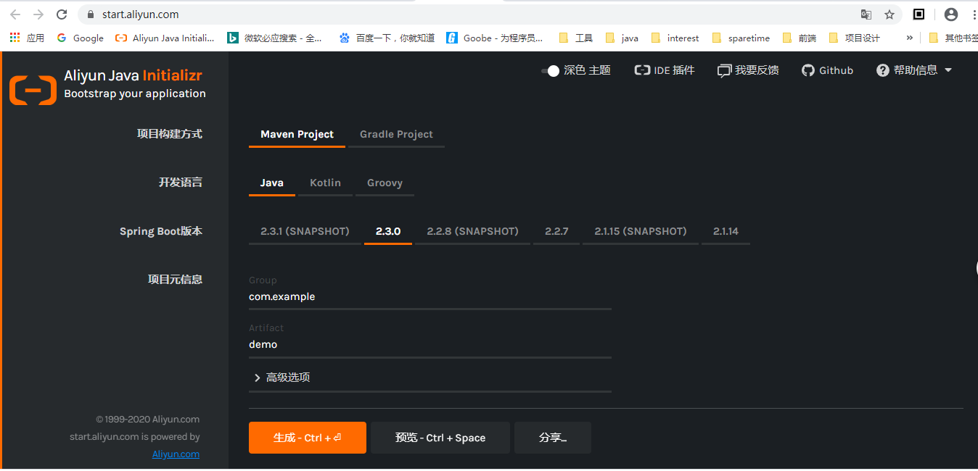Open the Aliyun.com footer link
This screenshot has height=471, width=978.
(176, 454)
